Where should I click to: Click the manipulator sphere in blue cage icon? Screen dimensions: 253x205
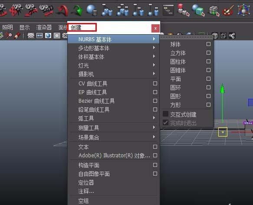pyautogui.click(x=243, y=10)
